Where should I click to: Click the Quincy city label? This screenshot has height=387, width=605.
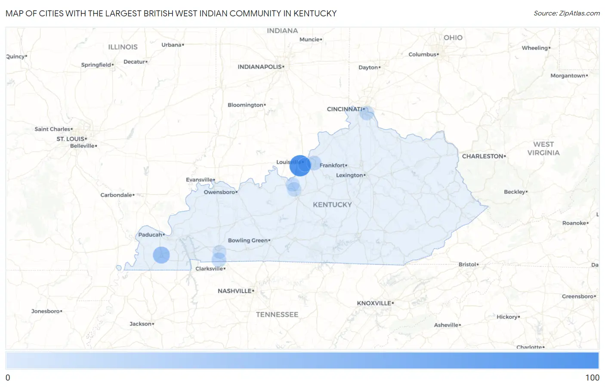pos(15,57)
